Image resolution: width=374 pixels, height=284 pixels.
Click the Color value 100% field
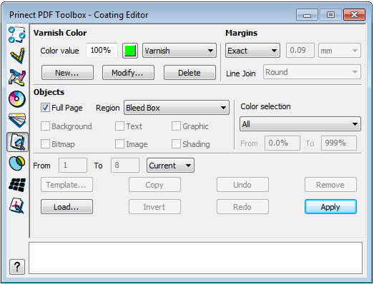pos(102,50)
